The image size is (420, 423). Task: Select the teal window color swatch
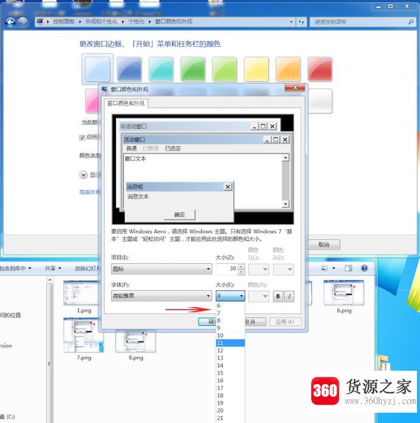point(161,69)
